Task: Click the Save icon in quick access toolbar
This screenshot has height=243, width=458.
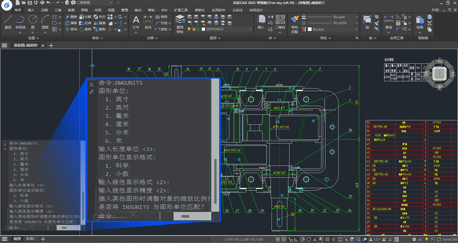Action: pyautogui.click(x=29, y=3)
